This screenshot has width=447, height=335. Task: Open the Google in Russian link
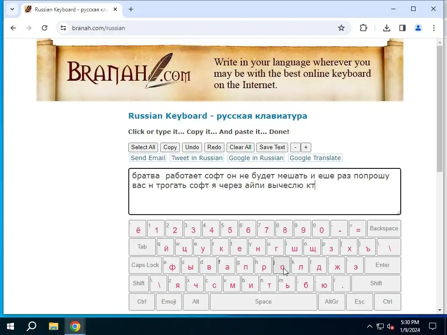256,158
